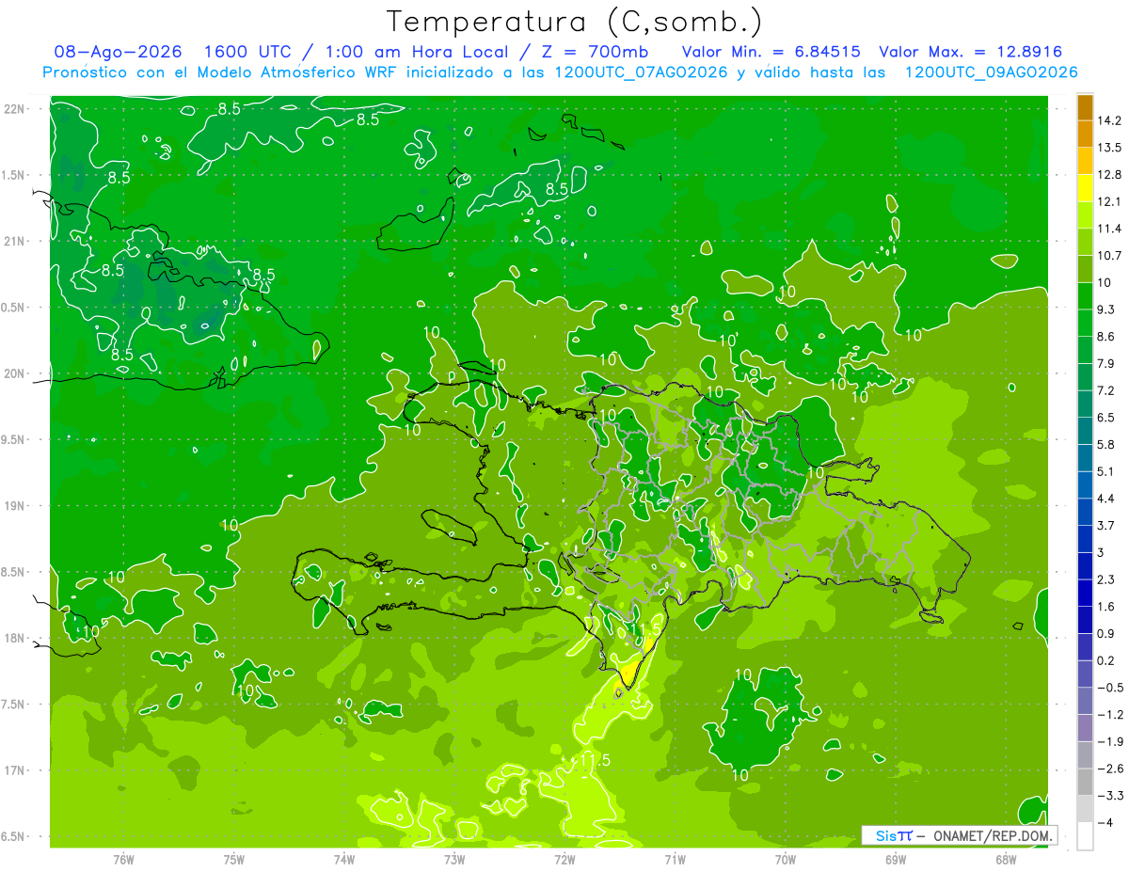This screenshot has height=872, width=1129.
Task: Click the '19N' latitude axis label
Action: click(x=15, y=505)
